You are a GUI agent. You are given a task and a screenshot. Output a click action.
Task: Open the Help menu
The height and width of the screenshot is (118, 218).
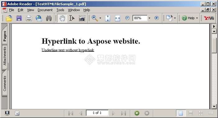point(87,10)
